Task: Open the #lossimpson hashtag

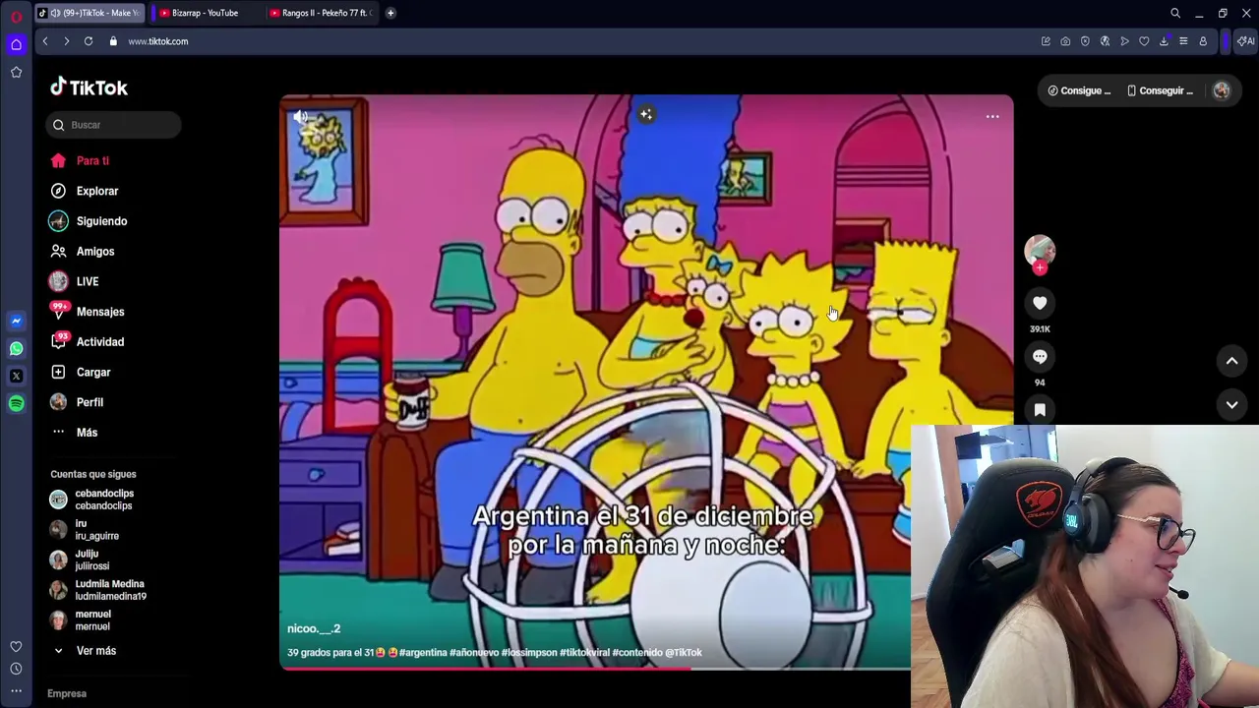Action: [x=529, y=652]
